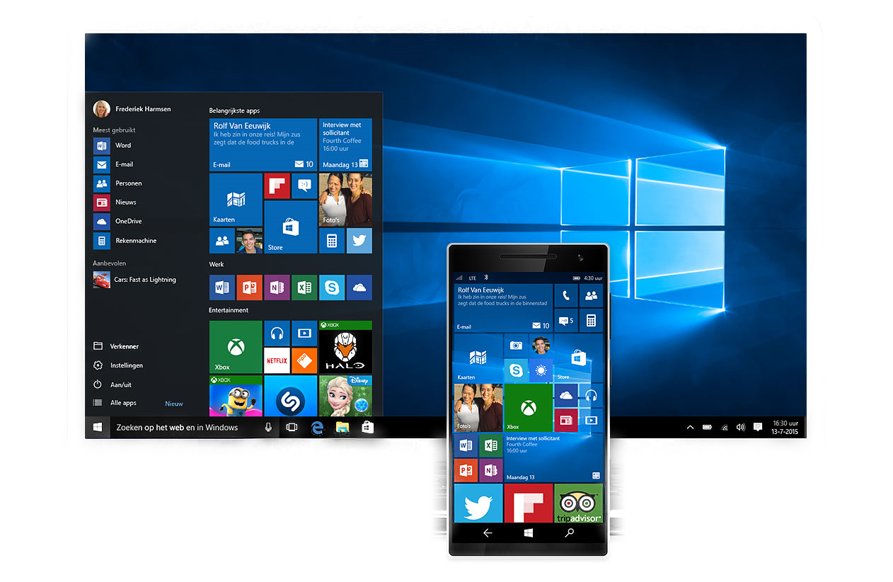Open the Store icon on the taskbar
This screenshot has height=582, width=893.
[x=367, y=428]
